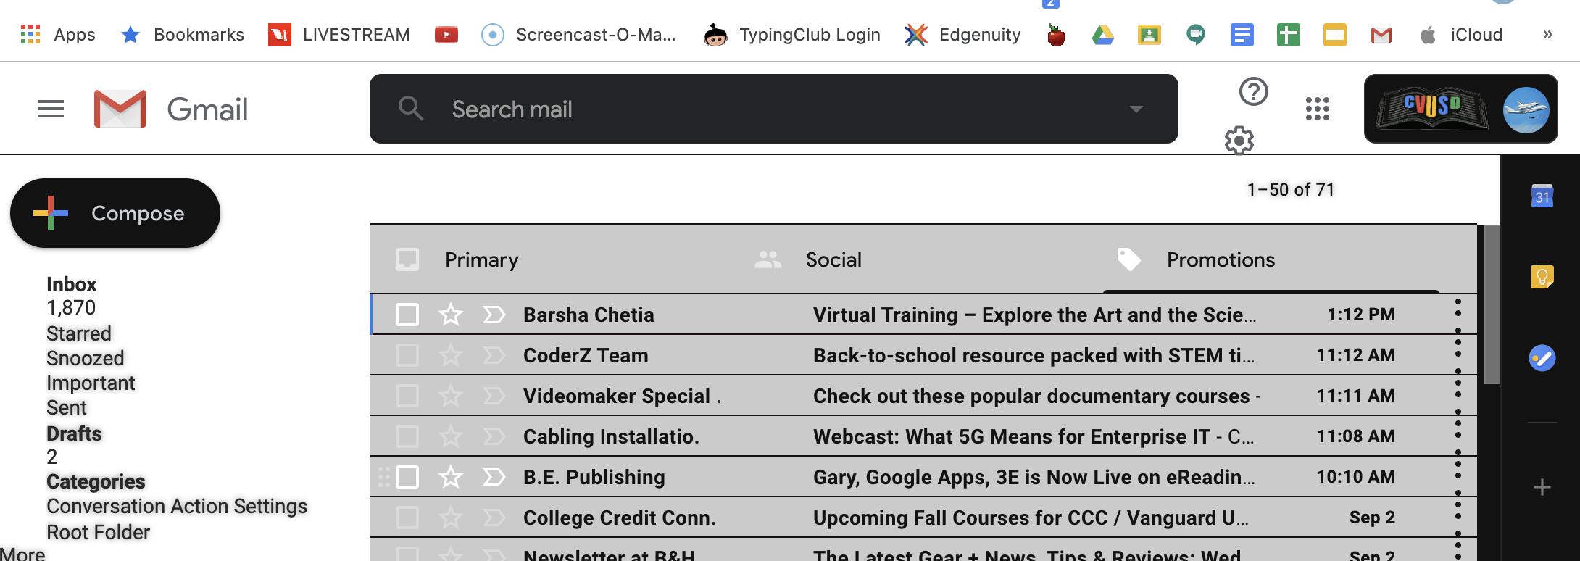Open the main navigation hamburger menu
Viewport: 1580px width, 561px height.
[50, 109]
